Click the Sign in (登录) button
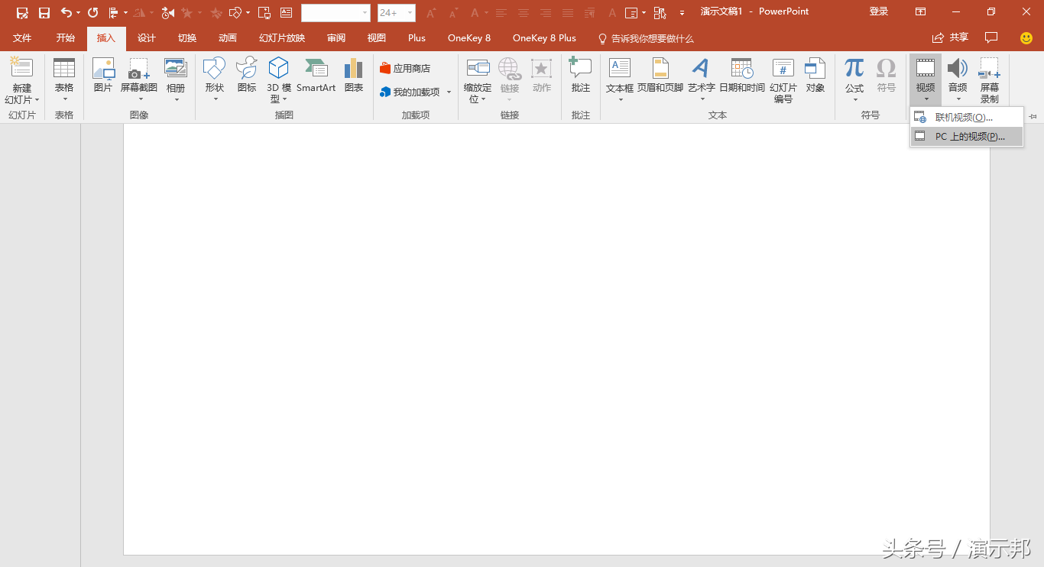1044x567 pixels. [x=879, y=11]
